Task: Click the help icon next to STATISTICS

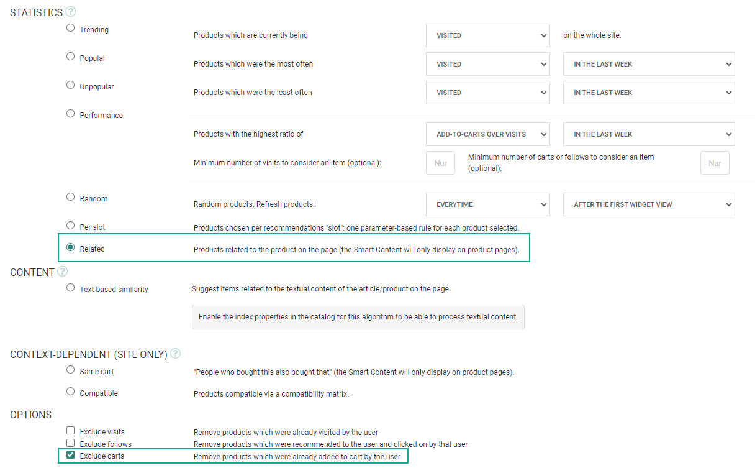Action: pos(70,12)
